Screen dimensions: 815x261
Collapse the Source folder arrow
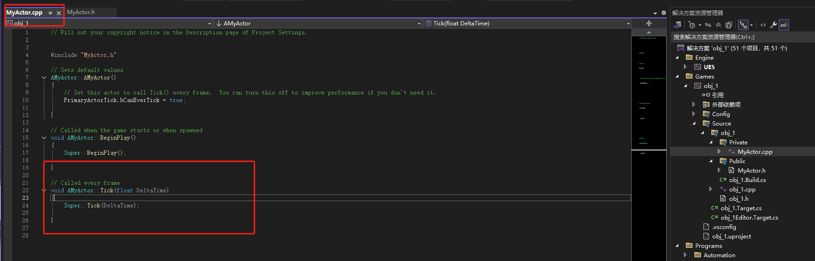[694, 123]
